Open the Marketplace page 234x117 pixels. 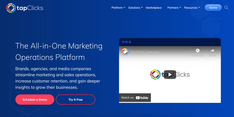pos(154,8)
